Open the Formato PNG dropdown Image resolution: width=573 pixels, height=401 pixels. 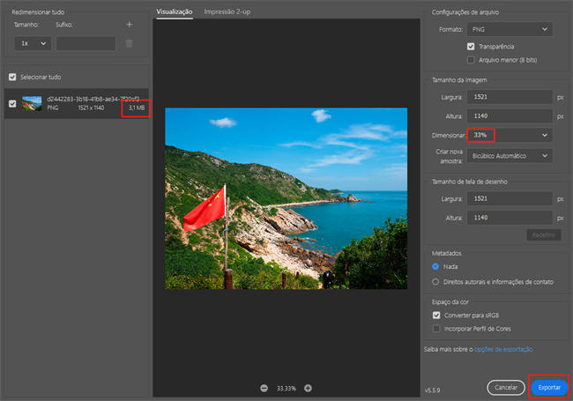point(510,29)
